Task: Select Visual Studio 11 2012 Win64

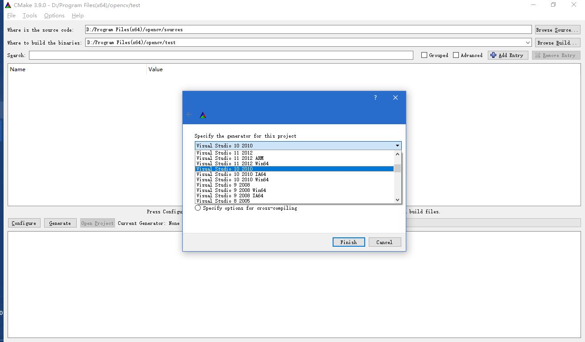Action: pos(295,163)
